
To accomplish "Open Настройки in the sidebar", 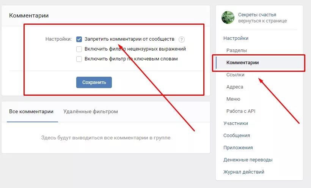I will (x=236, y=38).
